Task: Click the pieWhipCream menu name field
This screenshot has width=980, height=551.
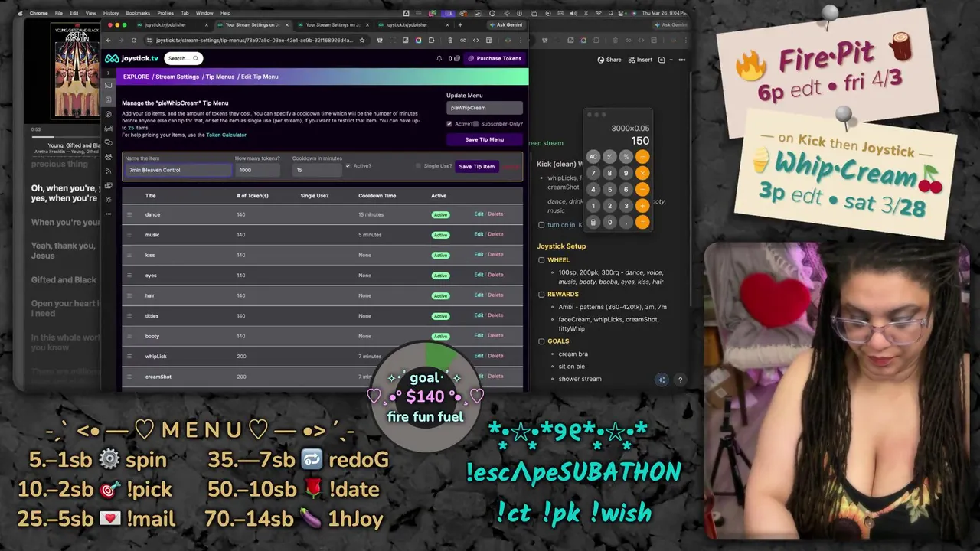Action: pyautogui.click(x=485, y=108)
